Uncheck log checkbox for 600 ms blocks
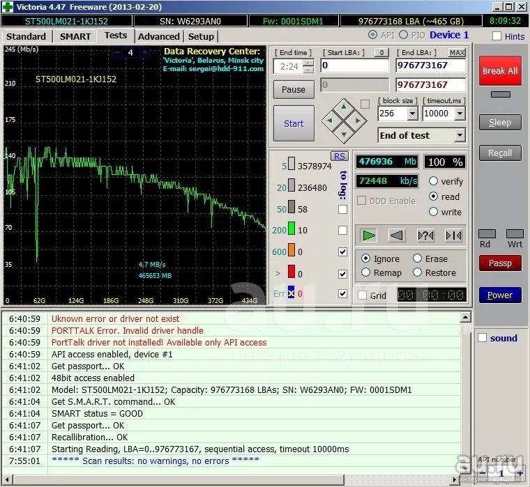The width and height of the screenshot is (530, 487). [342, 252]
